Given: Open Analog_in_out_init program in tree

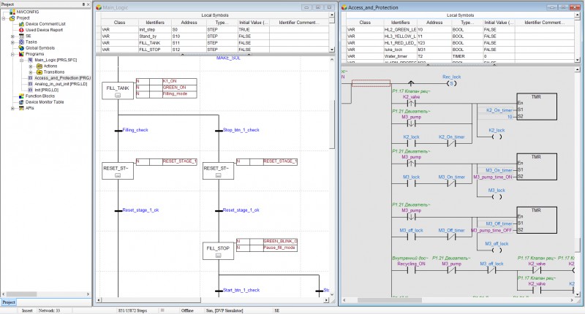Looking at the screenshot, I should point(60,84).
